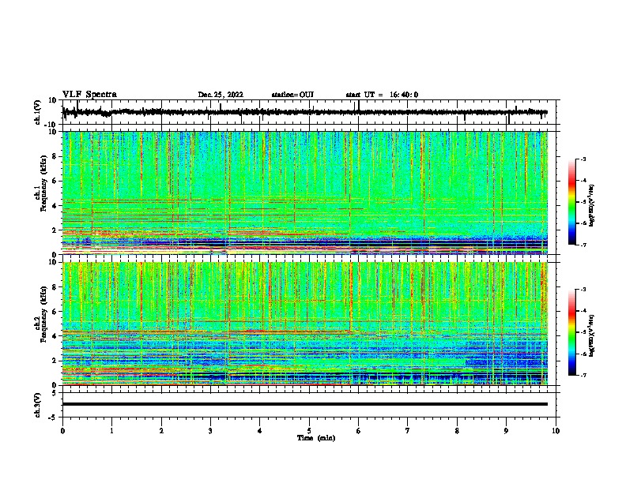Click the "ch.1(V)" waveform axis label
Screen dimensions: 626x483
point(38,112)
